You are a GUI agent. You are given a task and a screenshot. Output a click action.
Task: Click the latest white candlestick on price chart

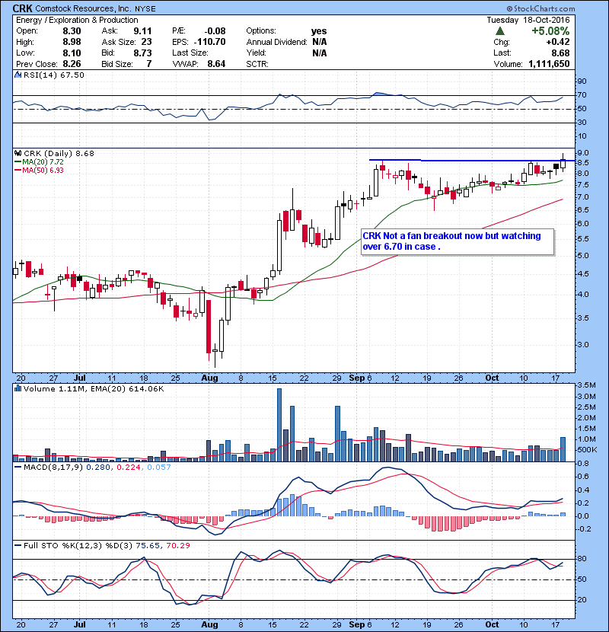coord(563,163)
